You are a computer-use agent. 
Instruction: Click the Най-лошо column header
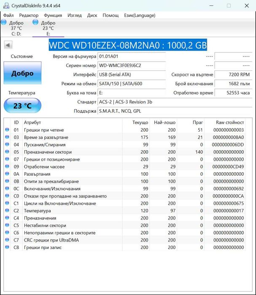click(163, 122)
